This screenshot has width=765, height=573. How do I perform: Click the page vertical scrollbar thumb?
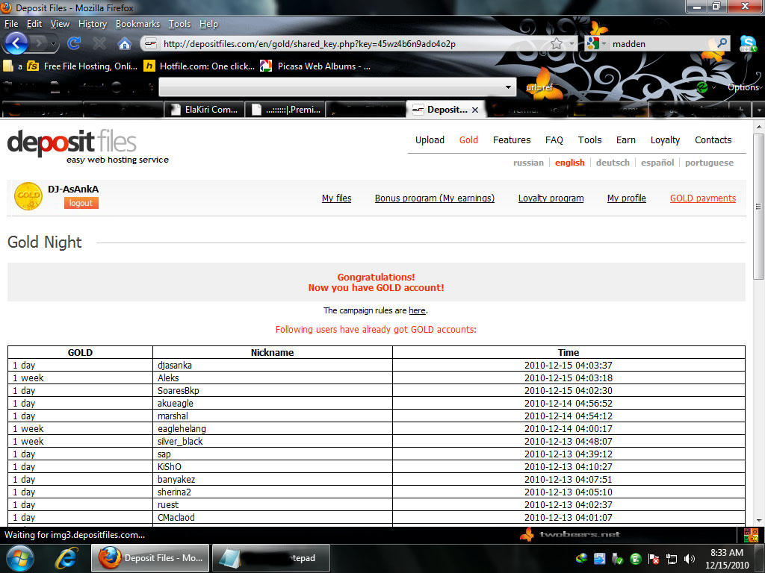click(759, 206)
